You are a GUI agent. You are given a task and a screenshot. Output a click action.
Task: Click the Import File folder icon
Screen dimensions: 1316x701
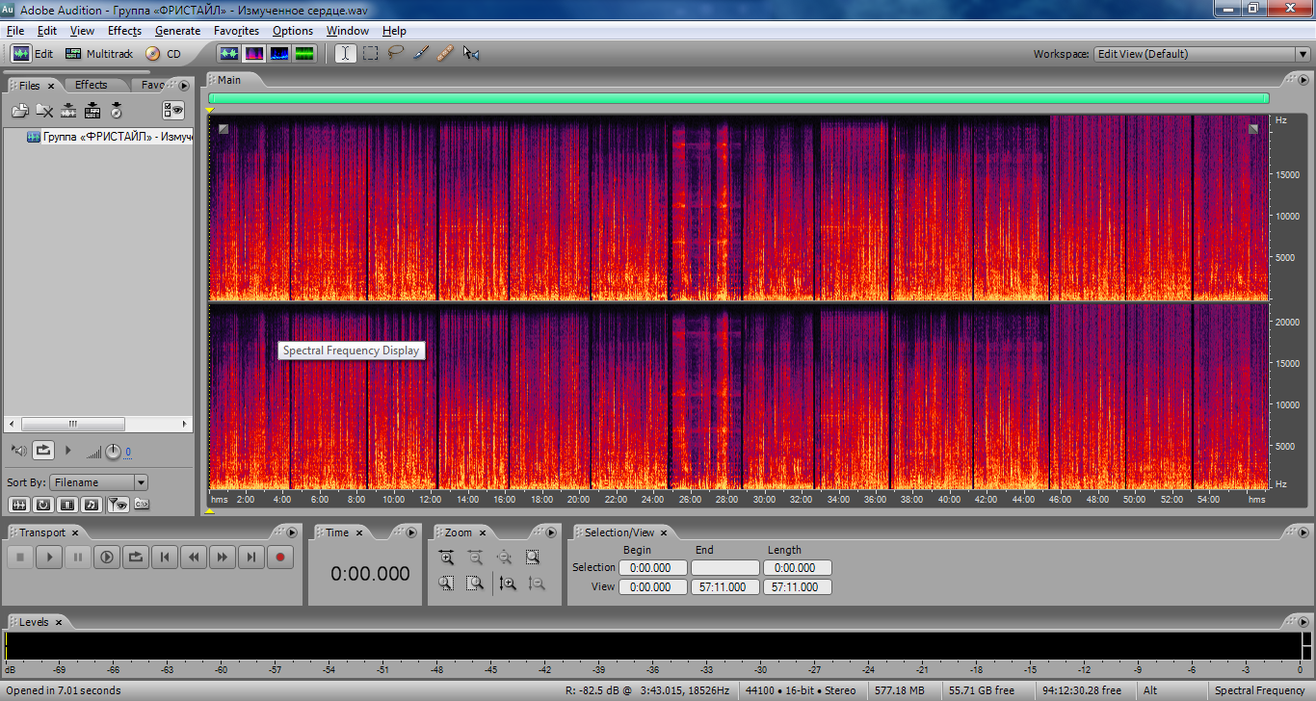[x=20, y=111]
